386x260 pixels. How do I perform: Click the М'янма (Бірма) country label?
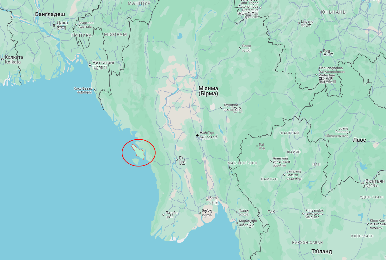208,91
